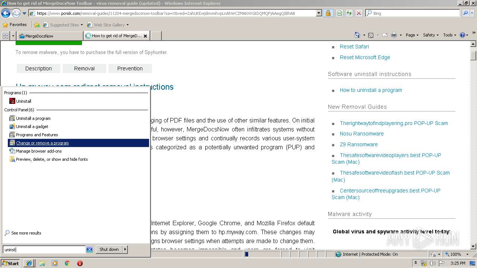Click the browser Forward arrow button

(x=16, y=13)
